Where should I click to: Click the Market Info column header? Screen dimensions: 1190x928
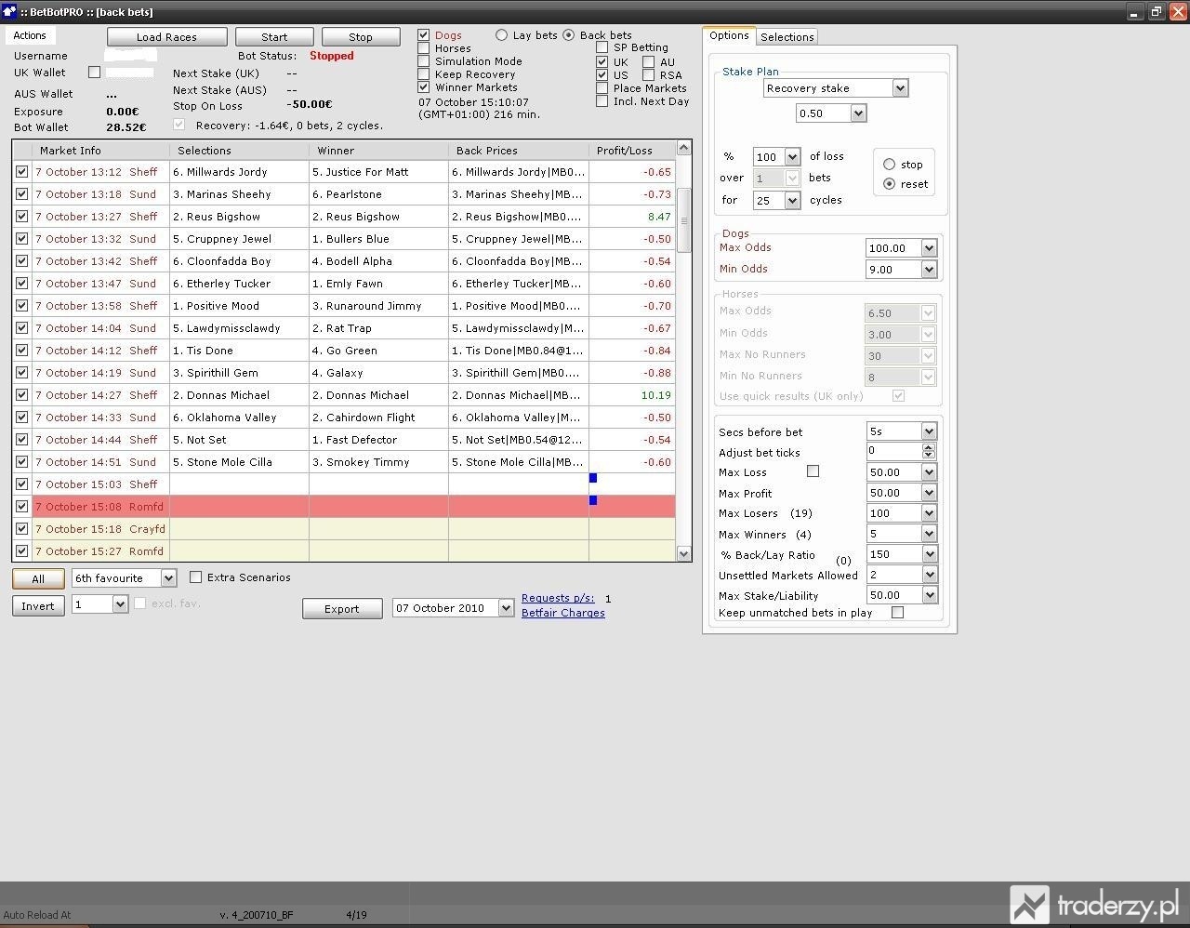(x=101, y=150)
